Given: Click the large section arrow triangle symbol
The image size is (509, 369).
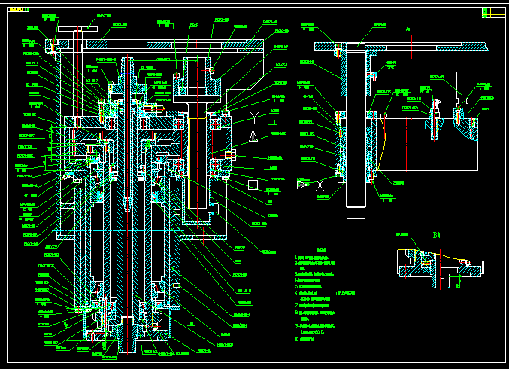Looking at the screenshot, I should 253,137.
